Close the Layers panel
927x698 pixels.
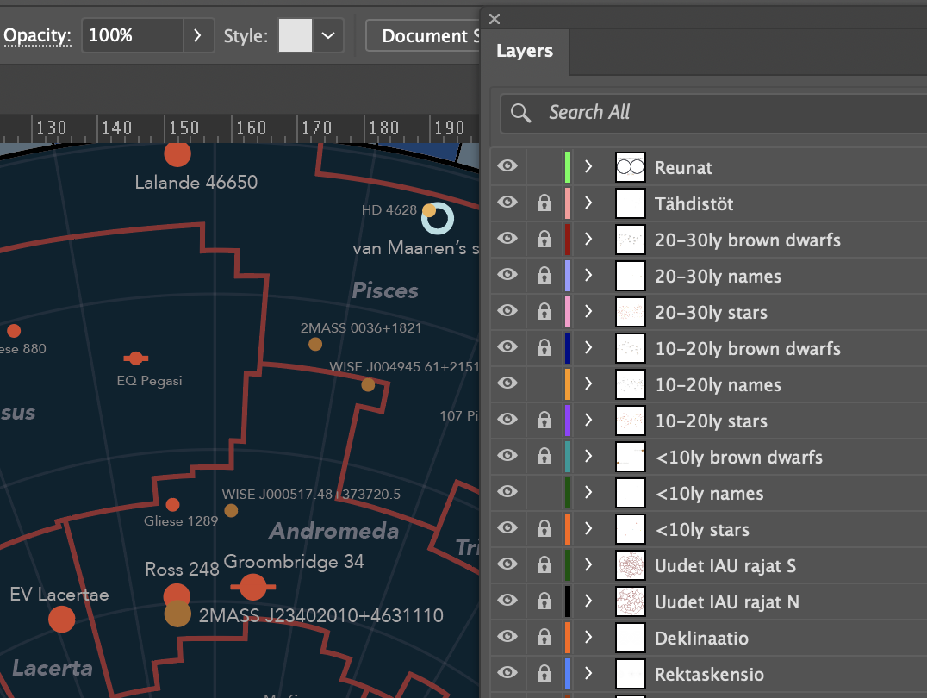tap(495, 19)
